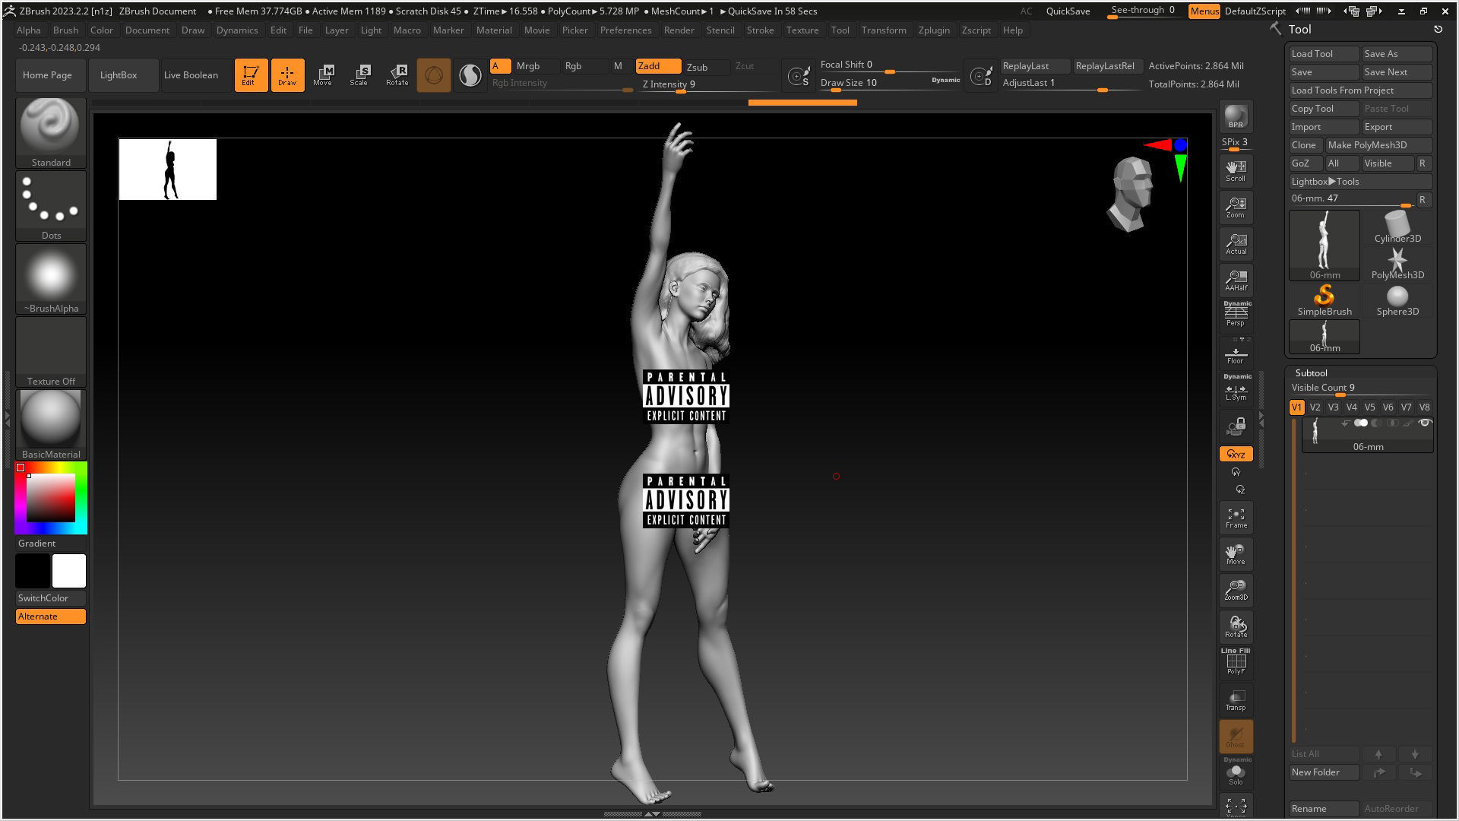This screenshot has height=821, width=1459.
Task: Click the Zoom3D icon
Action: (x=1236, y=591)
